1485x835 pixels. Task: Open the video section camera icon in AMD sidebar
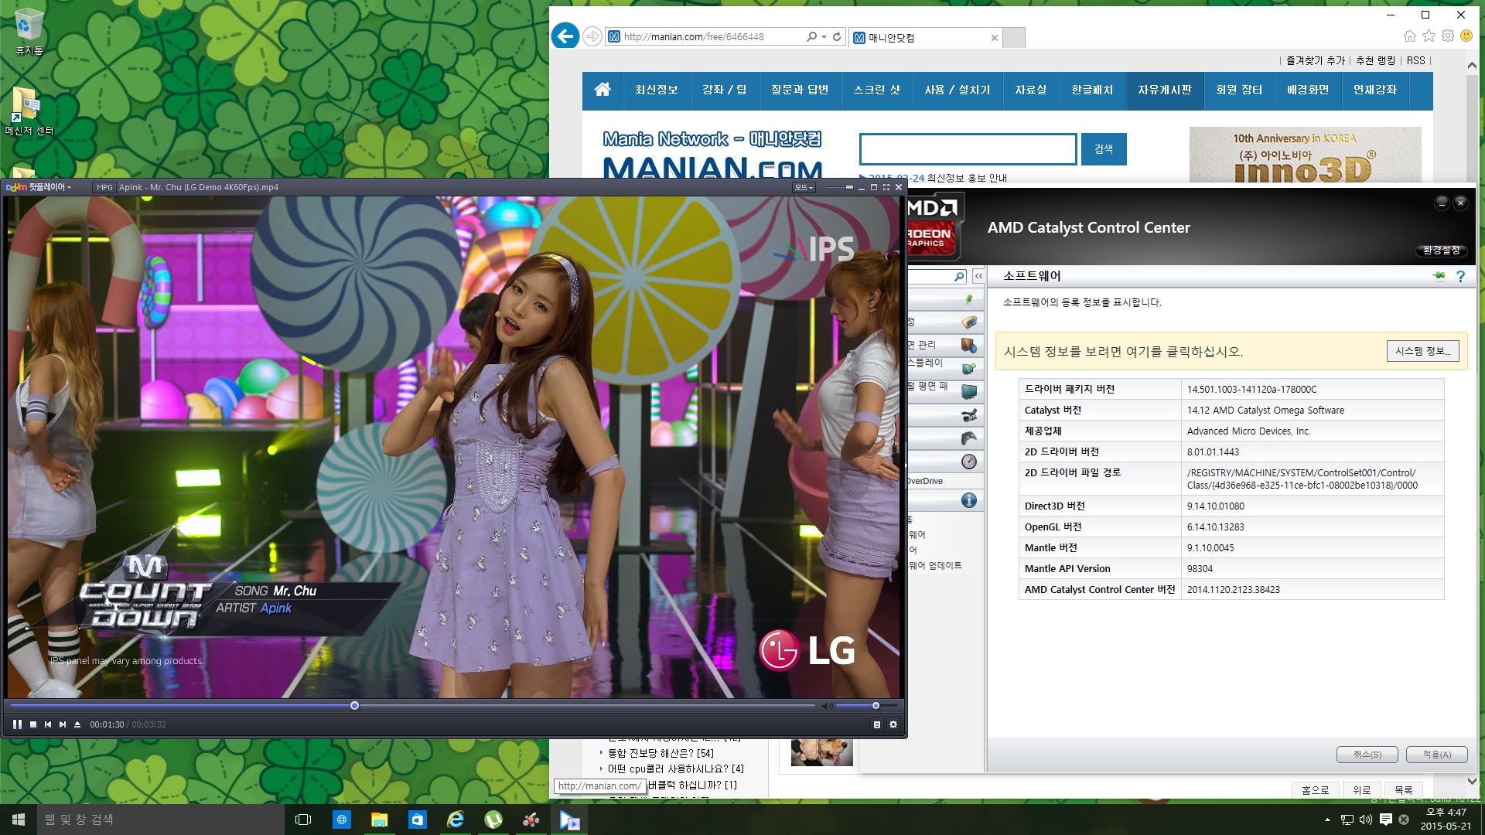pos(968,415)
